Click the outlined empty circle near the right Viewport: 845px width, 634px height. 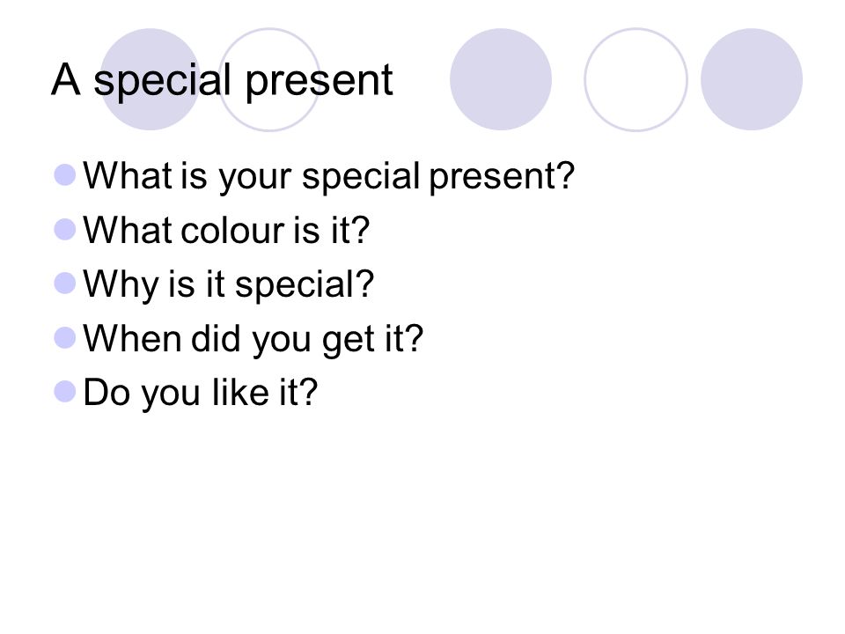(636, 79)
